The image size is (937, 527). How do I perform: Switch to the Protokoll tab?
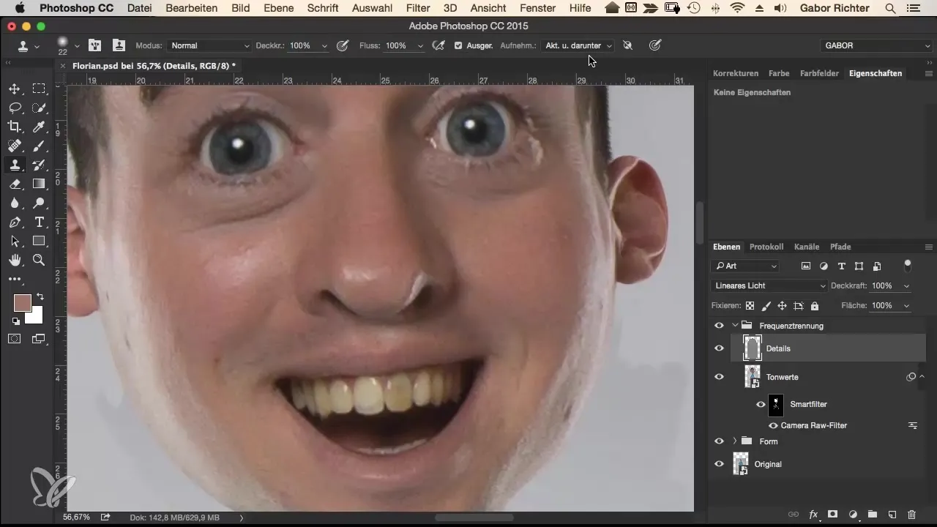(766, 247)
